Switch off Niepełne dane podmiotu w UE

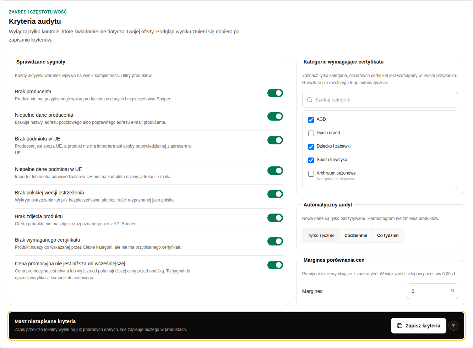click(275, 171)
